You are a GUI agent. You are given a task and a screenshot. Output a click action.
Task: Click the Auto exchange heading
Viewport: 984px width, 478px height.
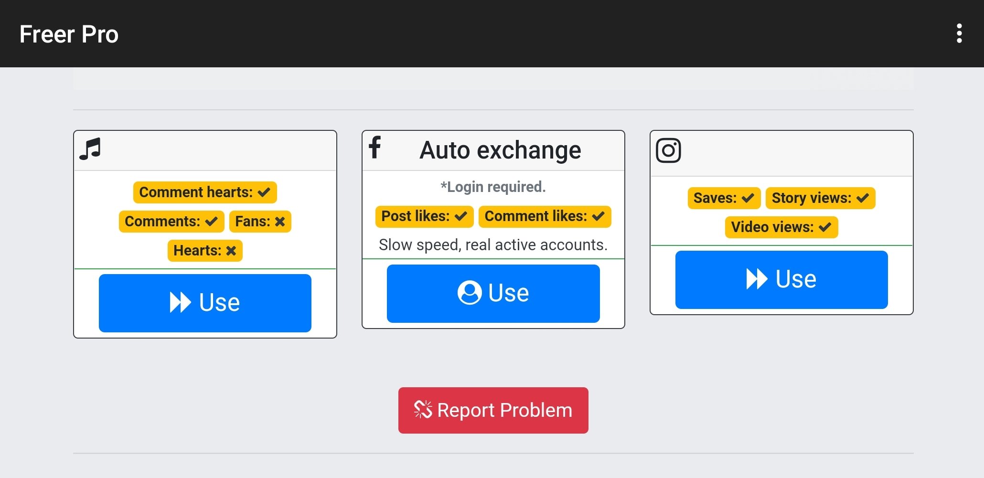pyautogui.click(x=500, y=150)
